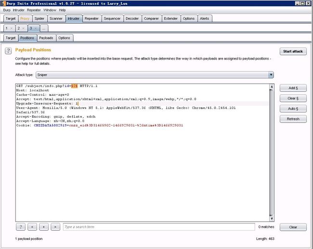313x249 pixels.
Task: Go to the previous search match
Action: point(32,227)
